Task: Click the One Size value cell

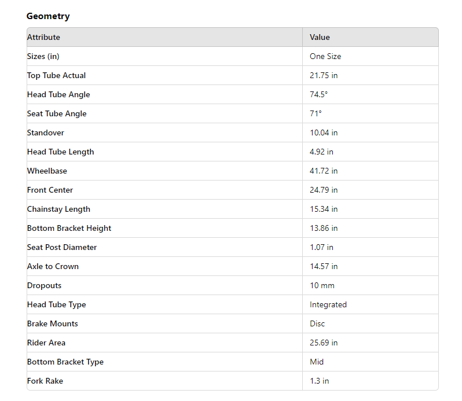Action: coord(325,56)
